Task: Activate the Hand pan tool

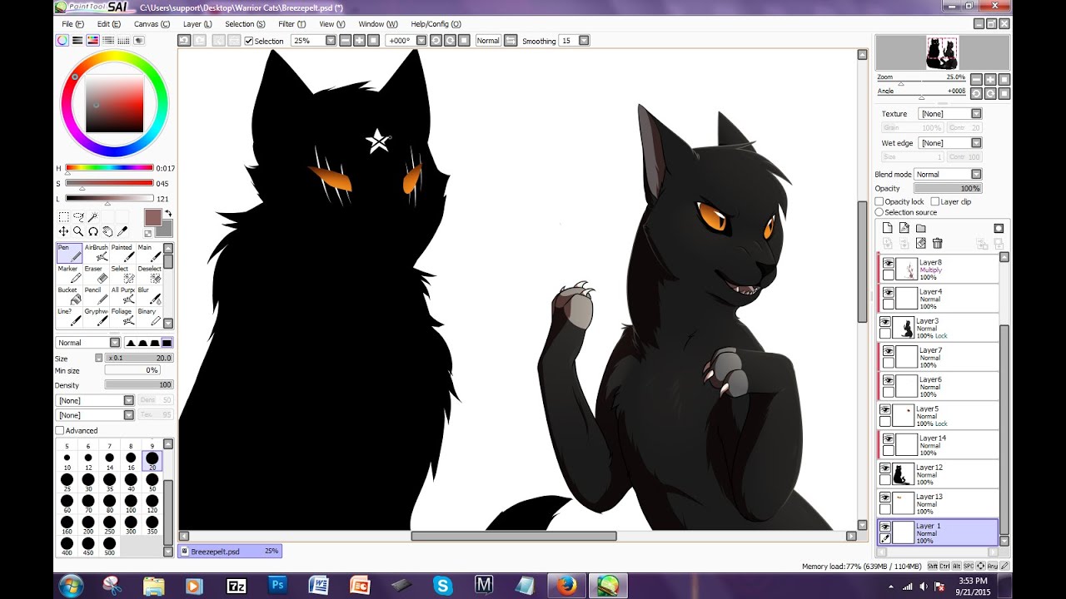Action: click(x=107, y=231)
